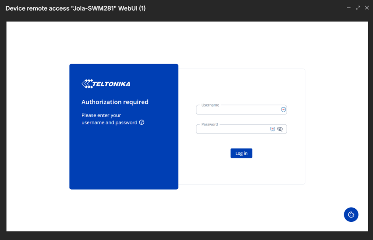
Task: Focus the Password input field
Action: pyautogui.click(x=232, y=130)
